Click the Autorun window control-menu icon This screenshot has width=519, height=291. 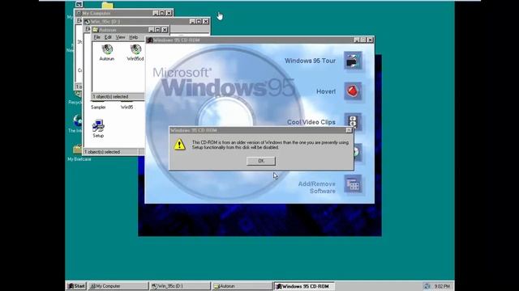coord(96,30)
